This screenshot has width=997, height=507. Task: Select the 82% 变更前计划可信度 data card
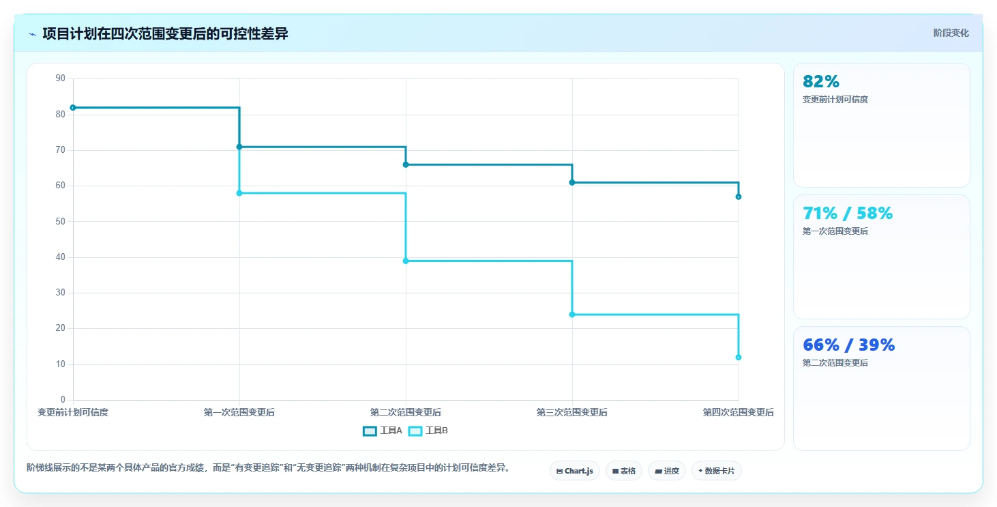pos(881,125)
